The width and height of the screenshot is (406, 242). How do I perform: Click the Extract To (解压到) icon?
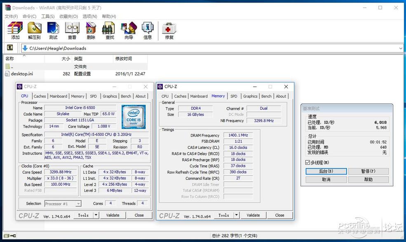[34, 31]
